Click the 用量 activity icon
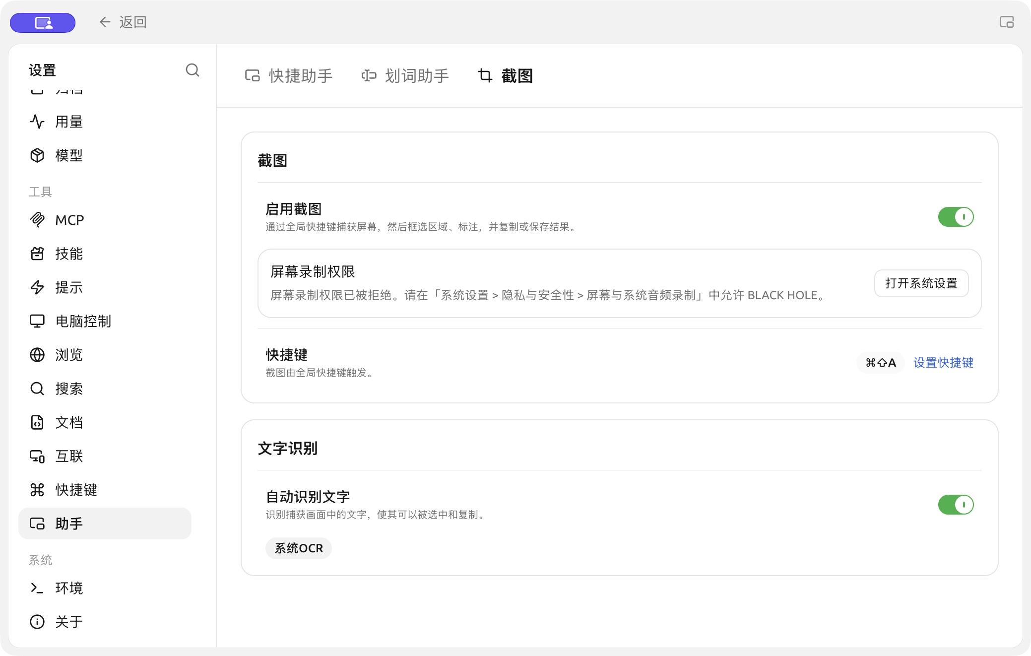 pos(37,122)
